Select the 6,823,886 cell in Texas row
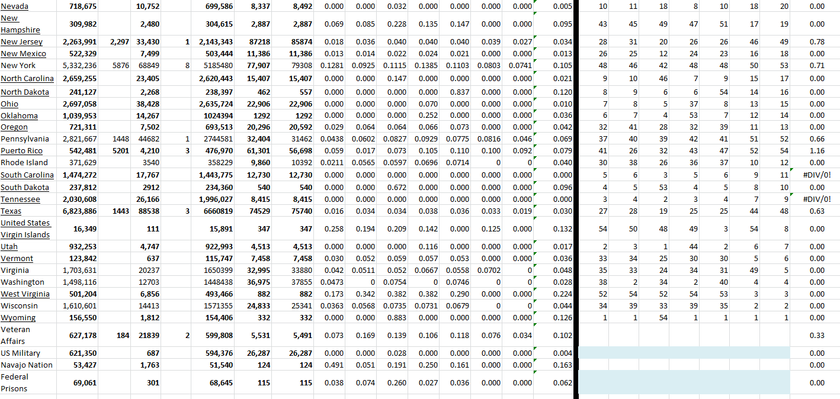Screen dimensions: 840x399 tap(79, 211)
